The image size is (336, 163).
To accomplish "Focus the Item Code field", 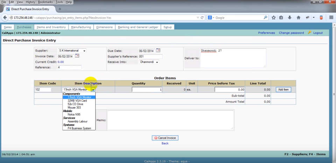I will click(x=43, y=90).
